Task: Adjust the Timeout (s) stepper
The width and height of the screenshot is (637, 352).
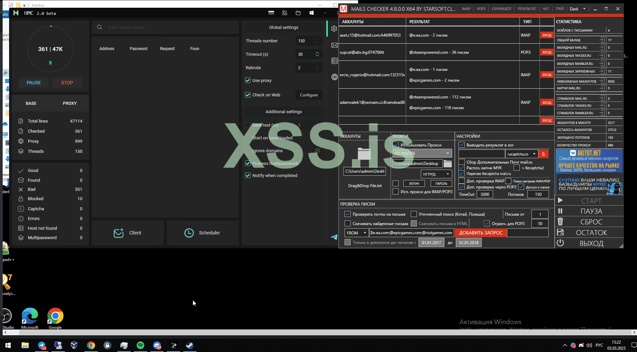Action: 317,54
